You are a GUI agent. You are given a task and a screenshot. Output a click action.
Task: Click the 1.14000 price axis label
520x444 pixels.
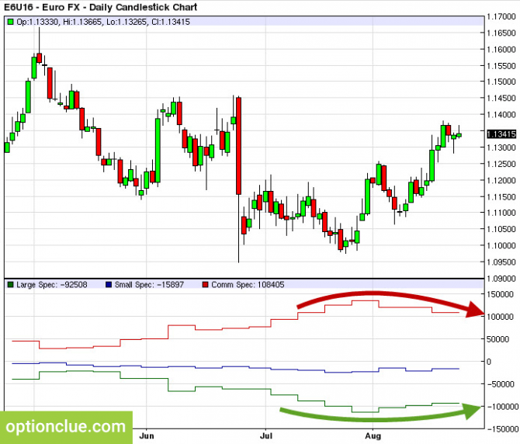pos(501,115)
